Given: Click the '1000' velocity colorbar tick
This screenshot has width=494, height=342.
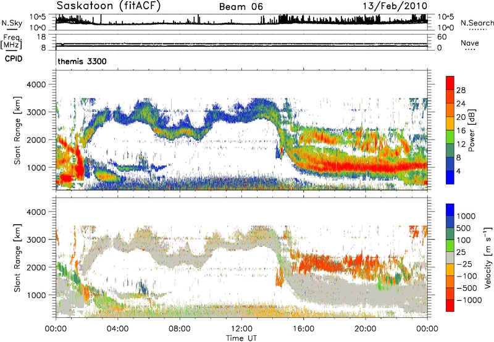Looking at the screenshot, I should coord(466,216).
